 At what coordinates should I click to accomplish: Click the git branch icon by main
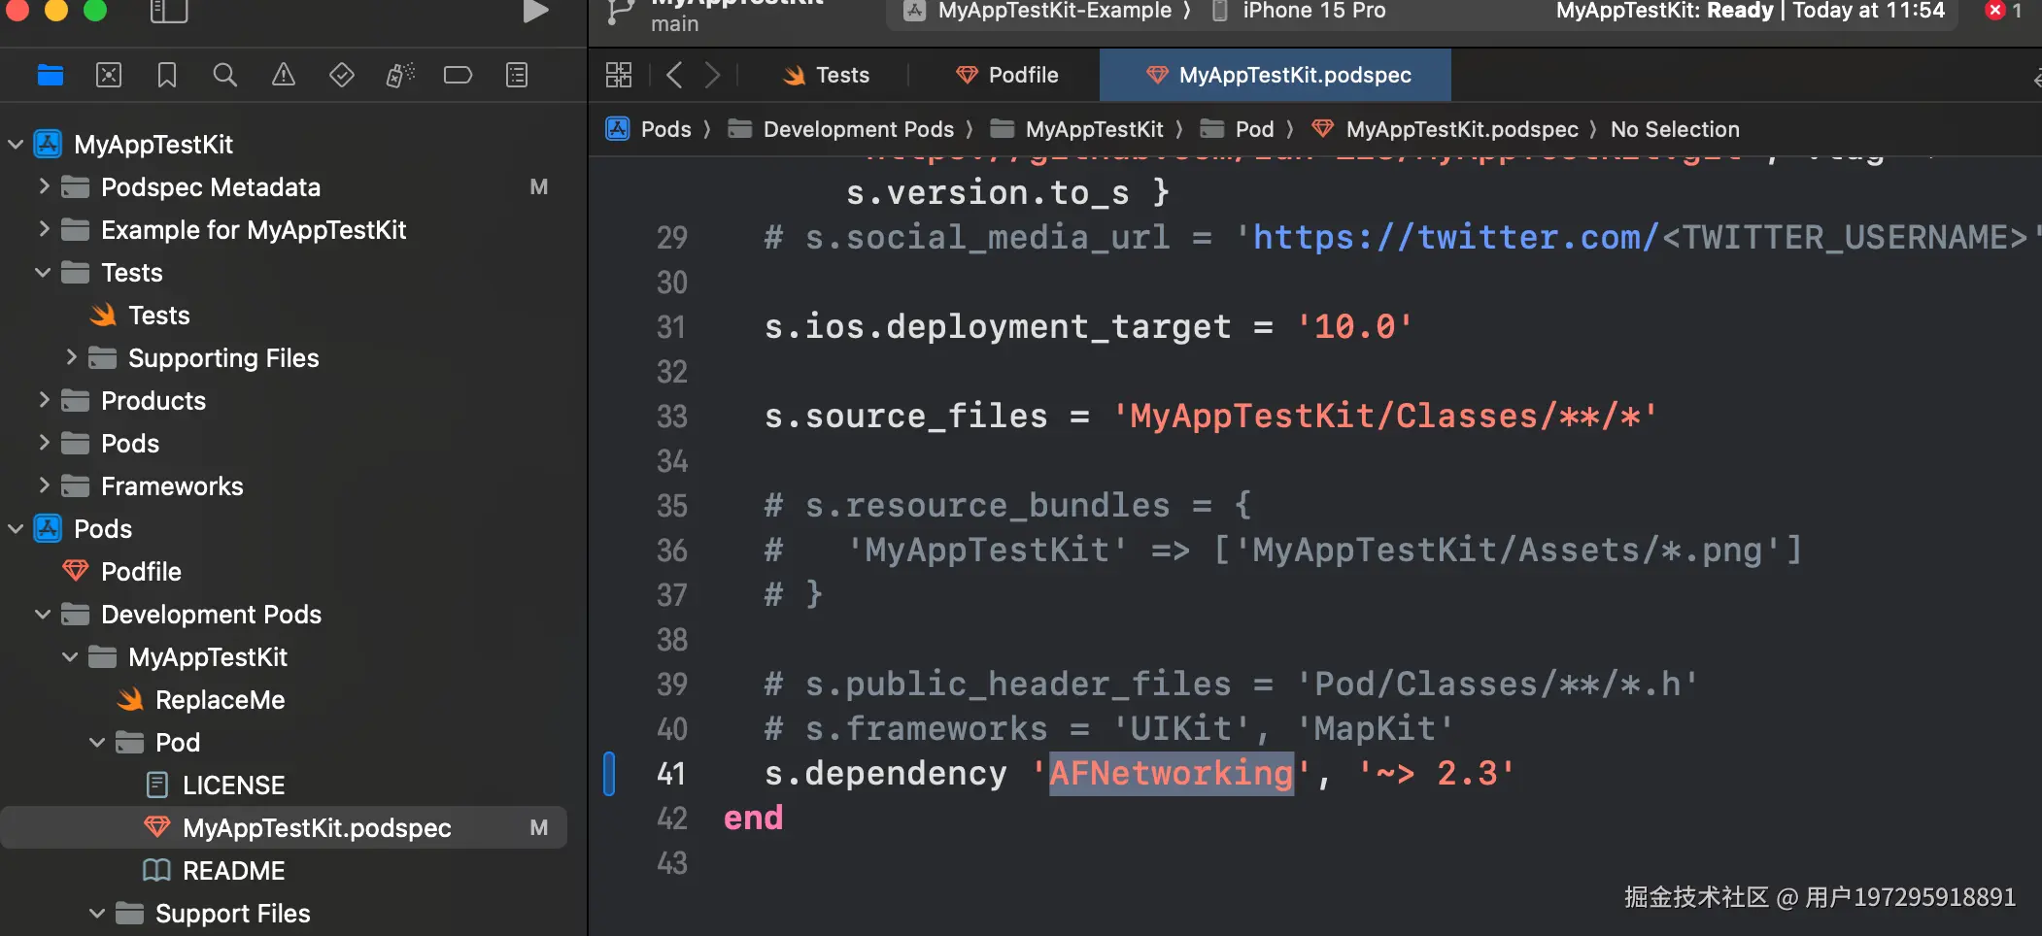(x=619, y=12)
